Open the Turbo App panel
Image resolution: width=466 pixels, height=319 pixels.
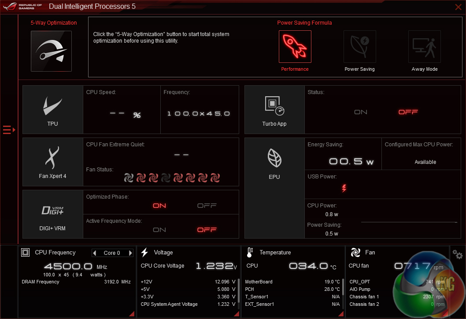point(274,109)
